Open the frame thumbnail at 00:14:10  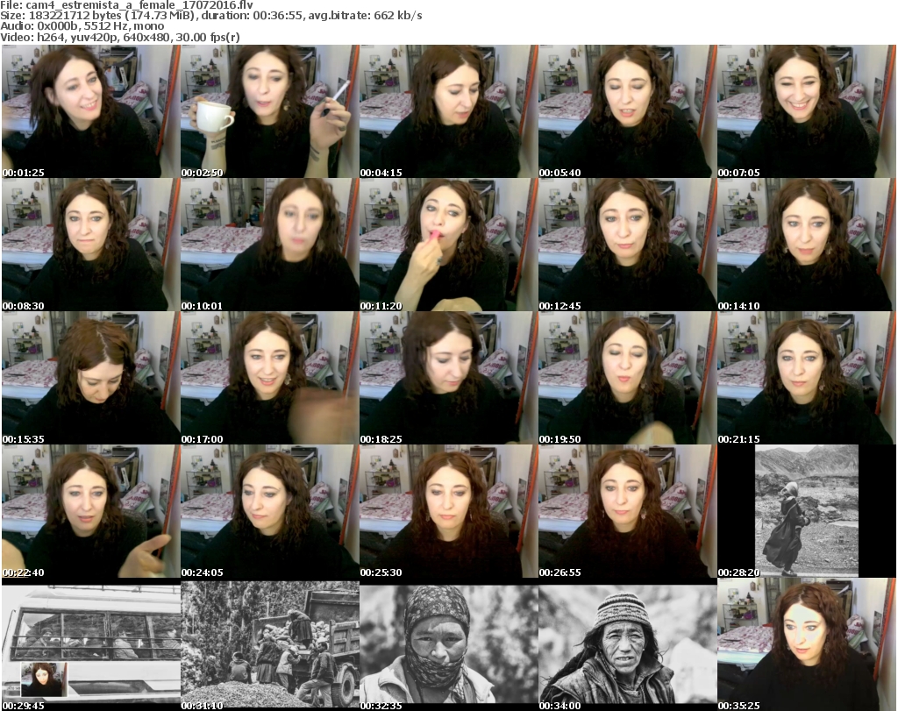pyautogui.click(x=806, y=245)
